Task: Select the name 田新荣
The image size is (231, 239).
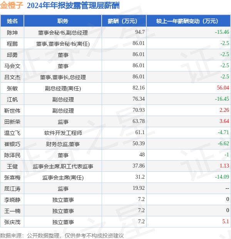Action: click(12, 122)
